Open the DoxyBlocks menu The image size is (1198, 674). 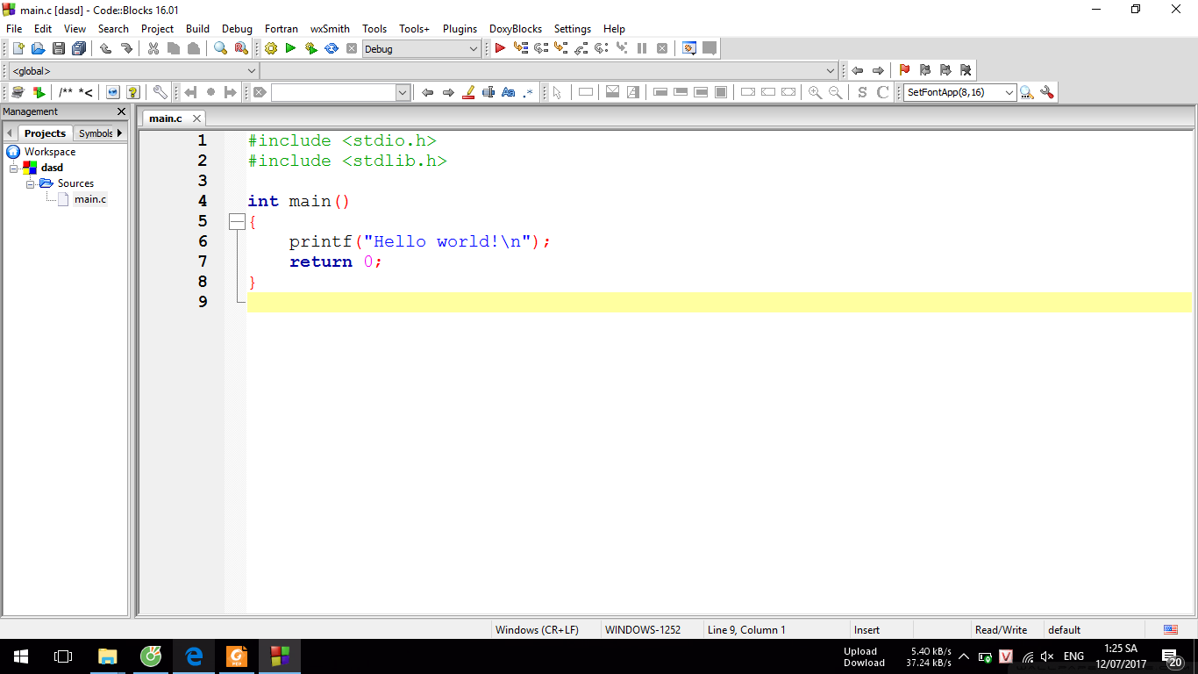point(516,28)
